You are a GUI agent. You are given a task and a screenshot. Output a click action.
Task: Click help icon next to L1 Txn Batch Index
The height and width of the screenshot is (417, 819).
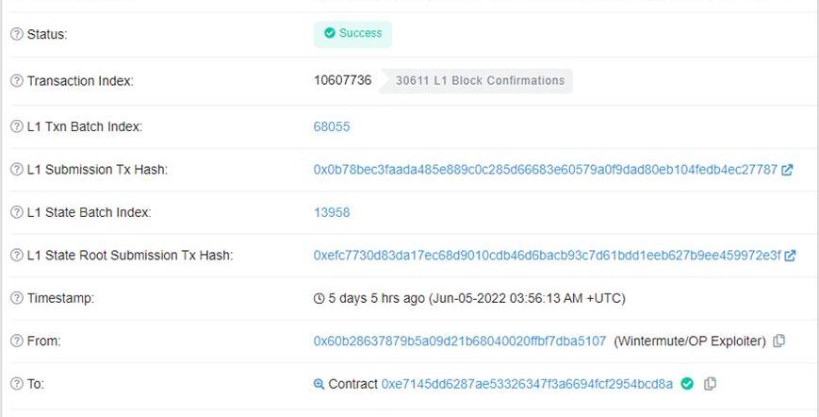[x=17, y=126]
